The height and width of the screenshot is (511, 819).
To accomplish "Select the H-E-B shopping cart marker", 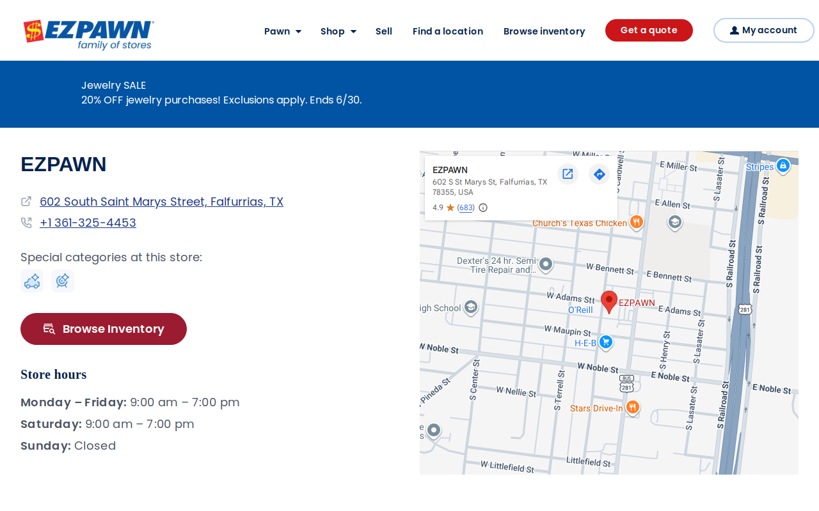I will pos(606,342).
